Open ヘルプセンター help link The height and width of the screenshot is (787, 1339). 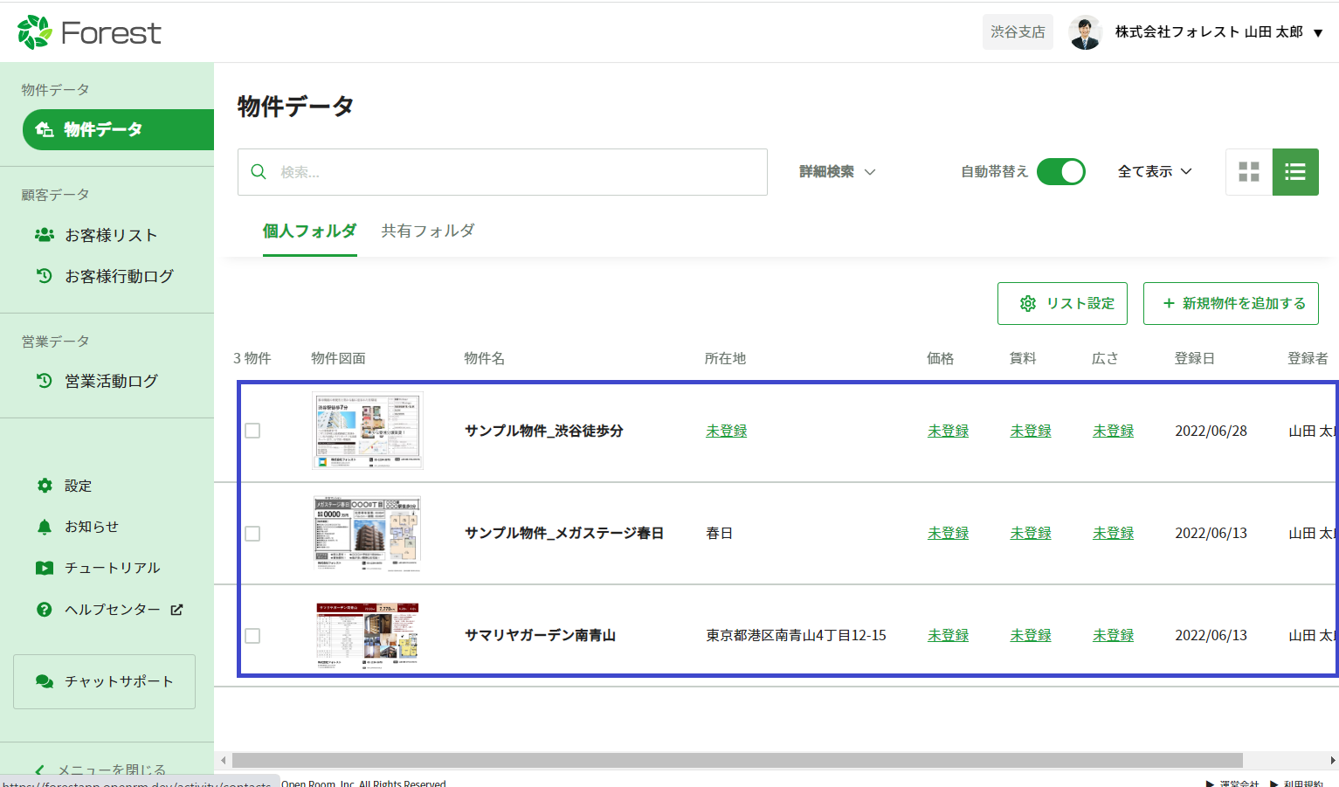[x=112, y=610]
